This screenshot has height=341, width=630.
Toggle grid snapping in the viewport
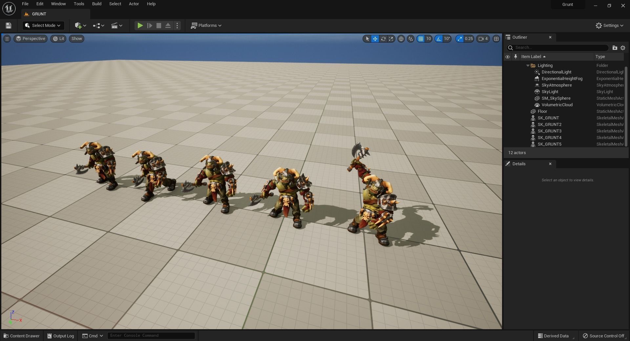point(421,39)
